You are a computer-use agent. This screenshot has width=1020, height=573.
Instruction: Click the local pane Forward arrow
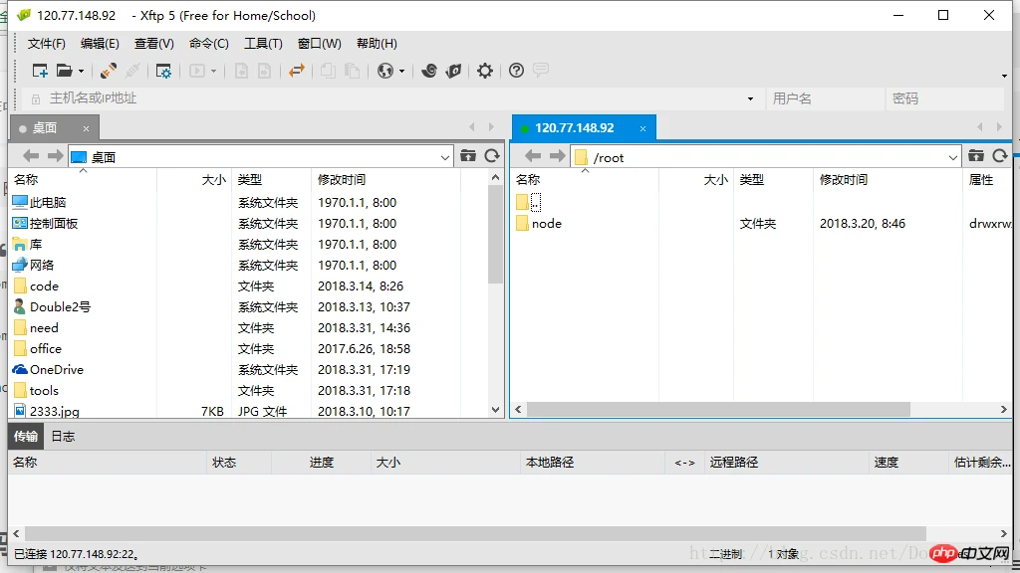(x=56, y=156)
